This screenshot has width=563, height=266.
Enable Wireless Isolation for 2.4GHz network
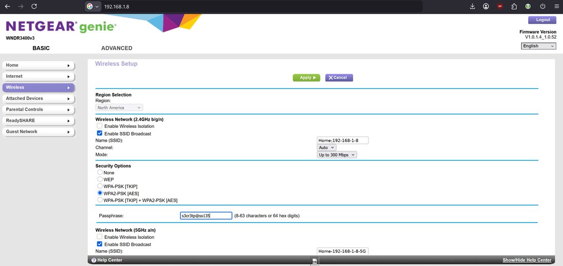[x=99, y=126]
